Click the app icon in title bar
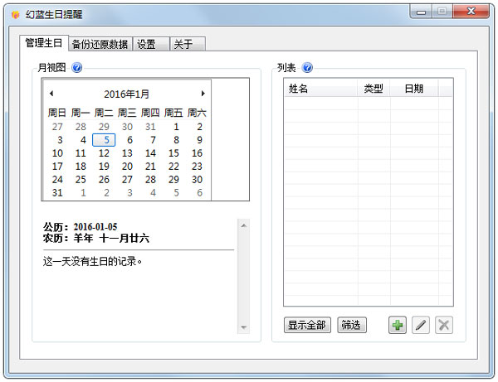The height and width of the screenshot is (382, 498). click(15, 15)
